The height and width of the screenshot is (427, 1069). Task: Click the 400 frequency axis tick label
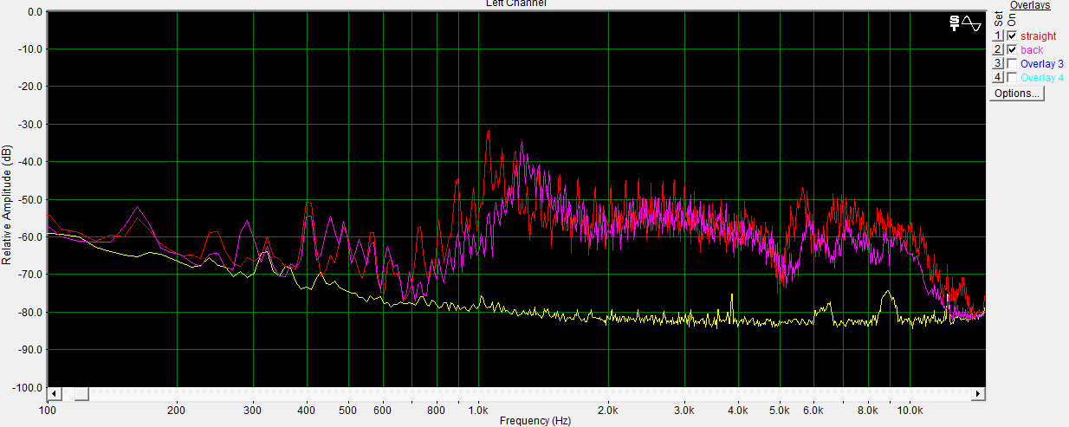307,409
